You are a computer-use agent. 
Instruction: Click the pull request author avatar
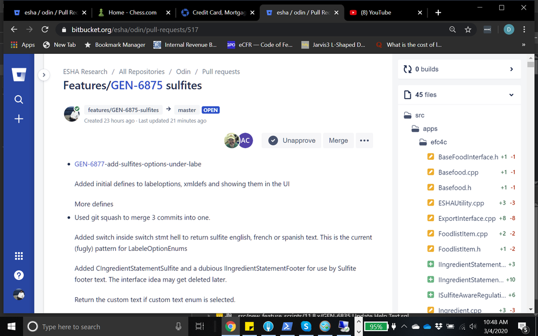click(x=72, y=114)
